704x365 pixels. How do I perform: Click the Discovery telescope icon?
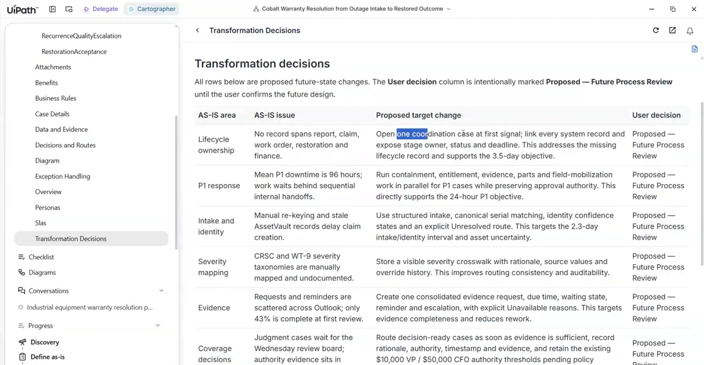(22, 342)
